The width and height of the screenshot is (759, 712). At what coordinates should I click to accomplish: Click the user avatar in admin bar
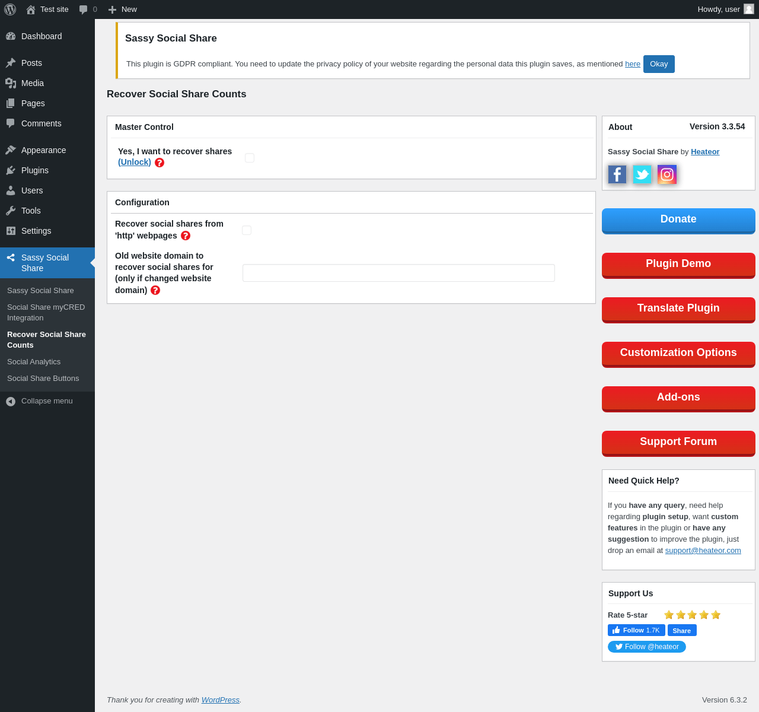(749, 9)
